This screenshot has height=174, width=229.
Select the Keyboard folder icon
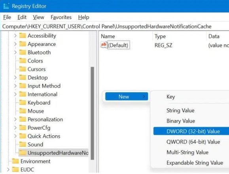pyautogui.click(x=23, y=102)
